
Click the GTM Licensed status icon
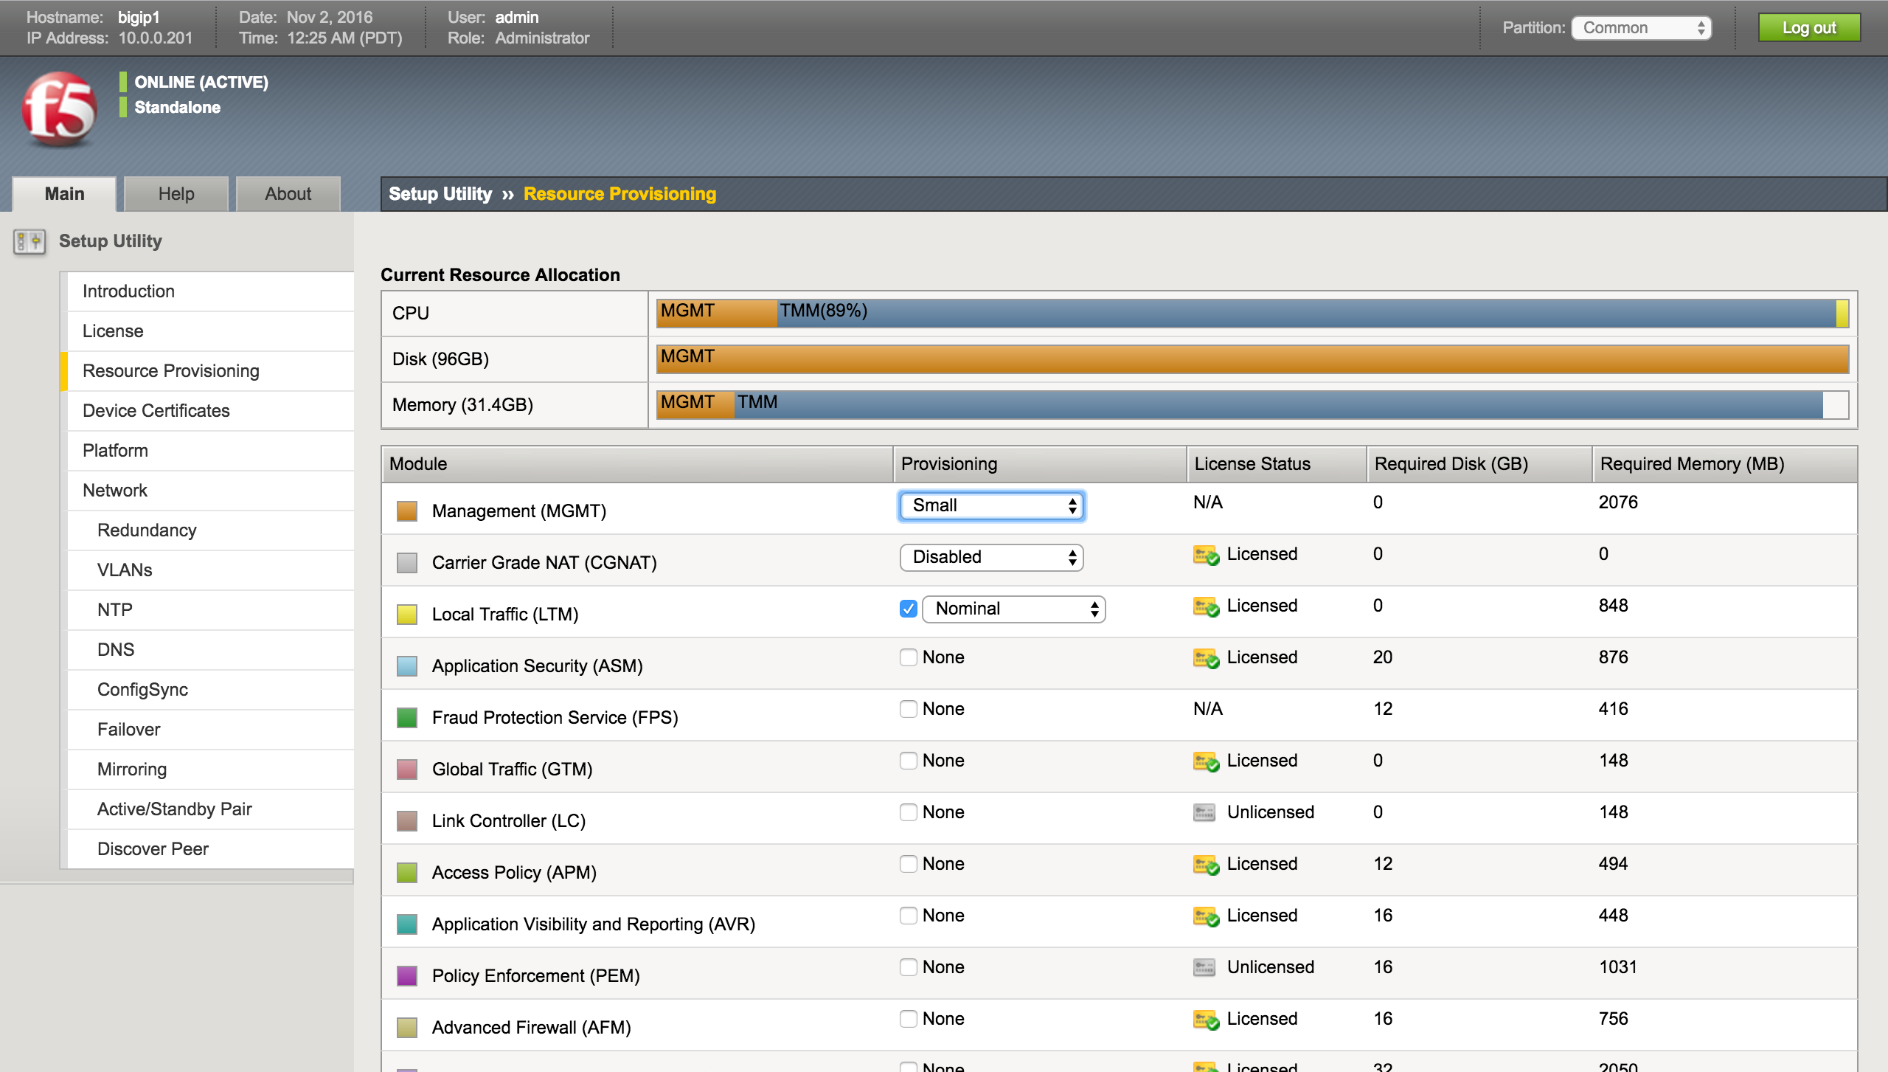pos(1206,761)
